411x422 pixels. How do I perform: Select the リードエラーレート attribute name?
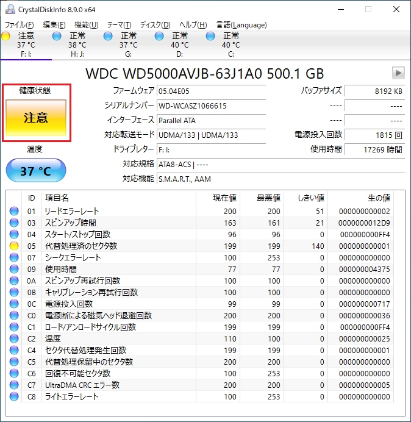(x=72, y=211)
